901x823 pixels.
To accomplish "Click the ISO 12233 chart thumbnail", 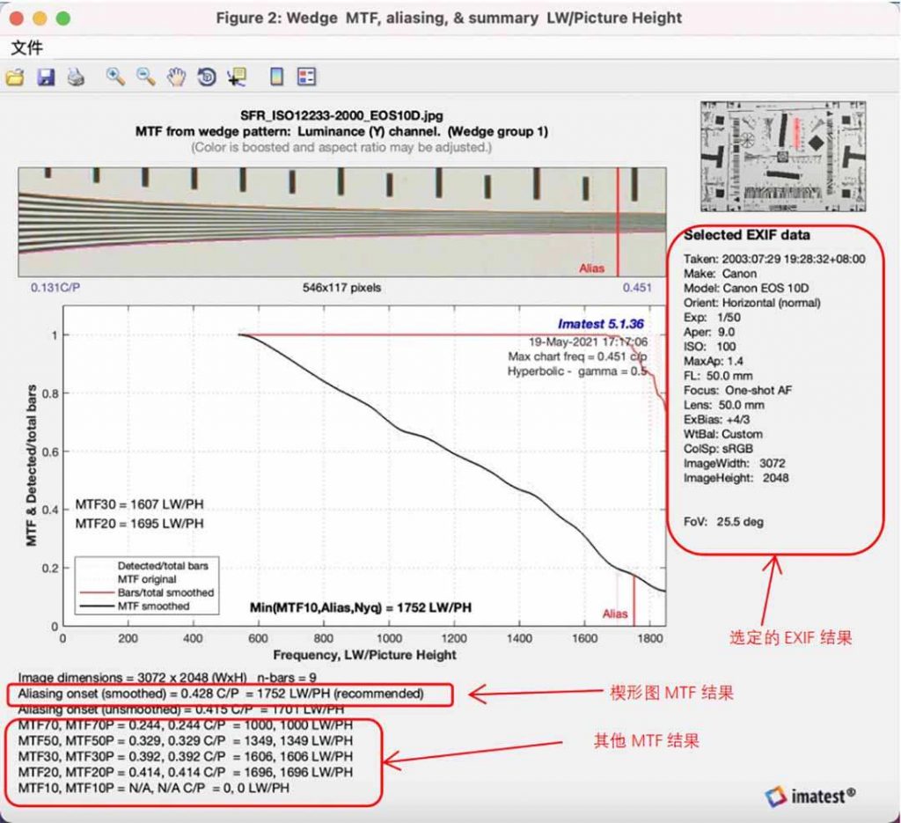I will click(x=783, y=157).
